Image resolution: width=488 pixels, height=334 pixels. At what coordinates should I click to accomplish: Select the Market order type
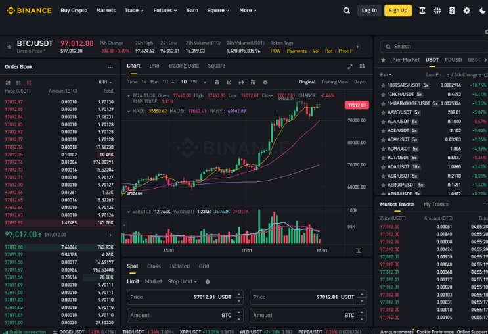(x=154, y=281)
